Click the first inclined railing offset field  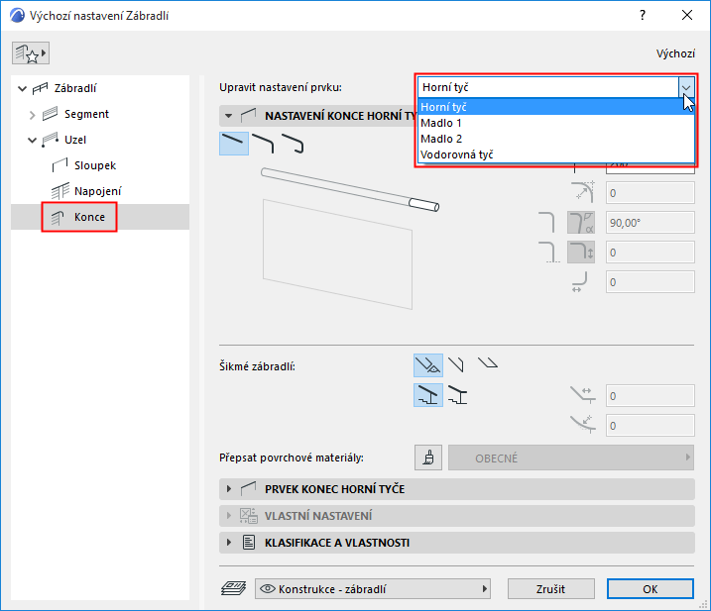651,396
